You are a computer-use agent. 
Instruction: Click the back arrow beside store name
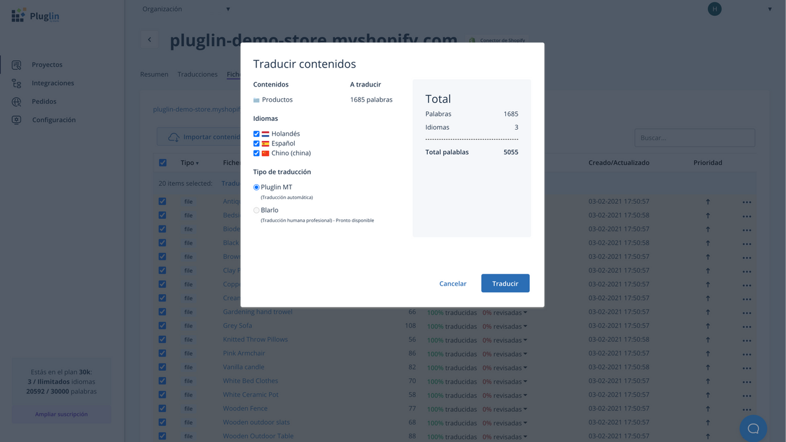tap(149, 40)
